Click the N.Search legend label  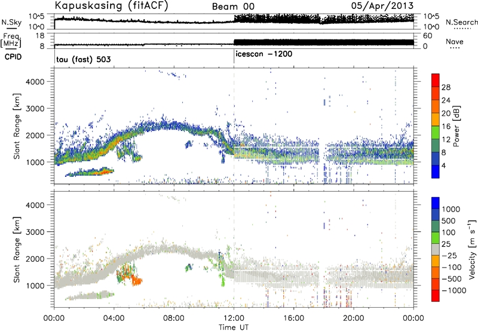tap(461, 22)
